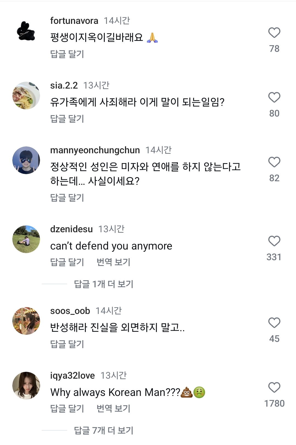Open sia.2.2's food profile picture

tap(26, 95)
